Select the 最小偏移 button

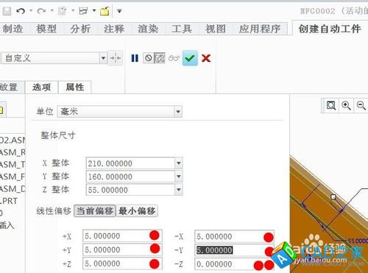click(x=137, y=211)
